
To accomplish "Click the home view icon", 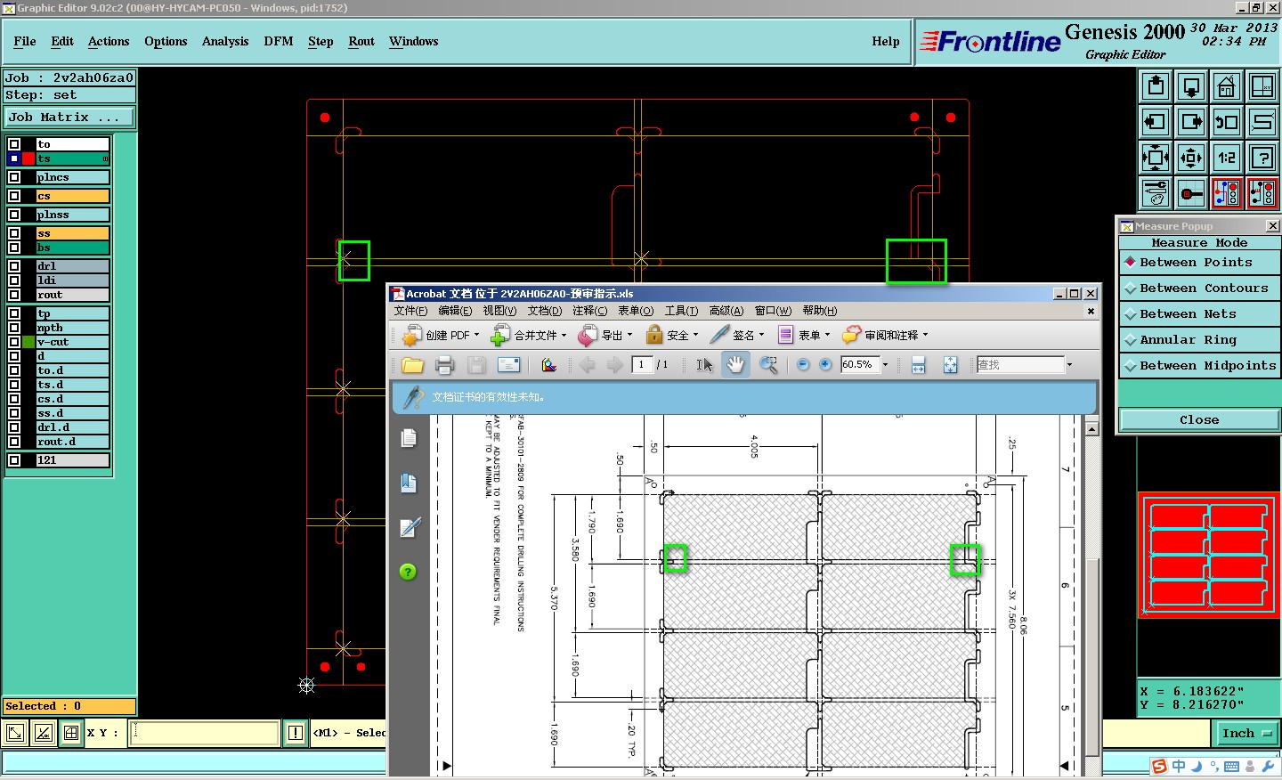I will tap(1227, 86).
